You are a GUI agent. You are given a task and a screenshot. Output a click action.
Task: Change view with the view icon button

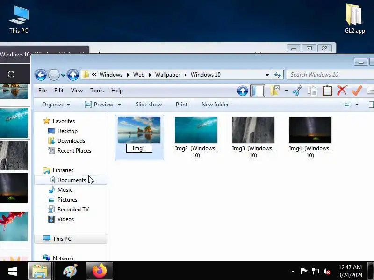347,105
